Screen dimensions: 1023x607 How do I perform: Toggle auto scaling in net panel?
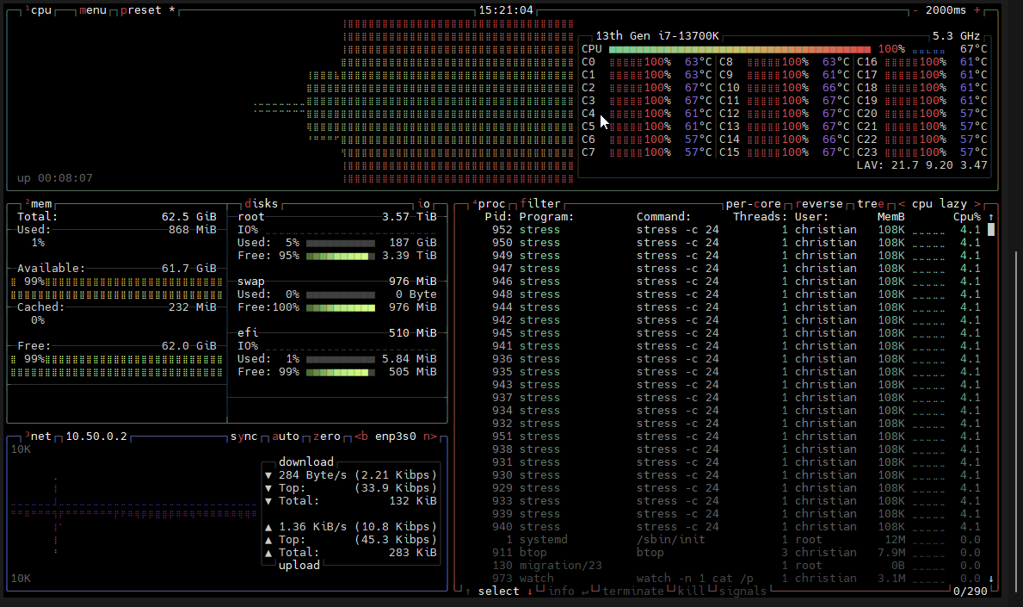285,436
